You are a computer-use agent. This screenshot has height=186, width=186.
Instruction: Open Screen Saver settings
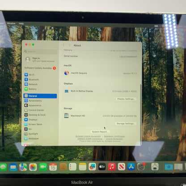tap(34, 124)
